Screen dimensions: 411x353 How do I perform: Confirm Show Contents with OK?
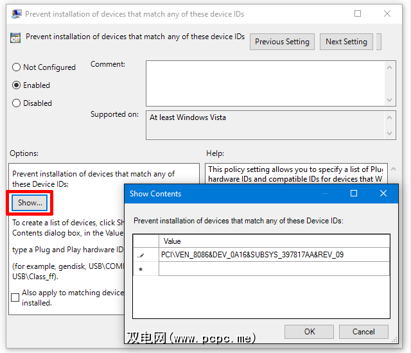click(x=310, y=332)
